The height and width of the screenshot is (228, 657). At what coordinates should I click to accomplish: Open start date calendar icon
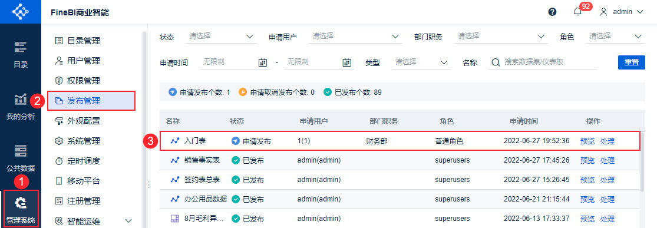click(x=263, y=62)
